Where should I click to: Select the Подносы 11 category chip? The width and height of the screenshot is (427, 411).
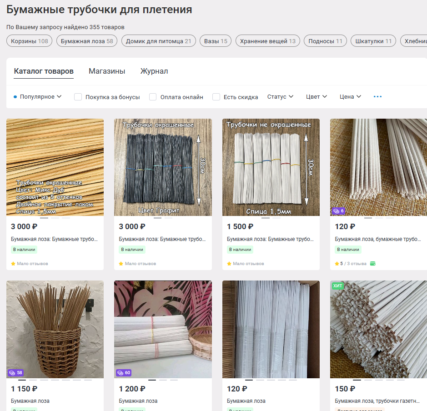(325, 41)
